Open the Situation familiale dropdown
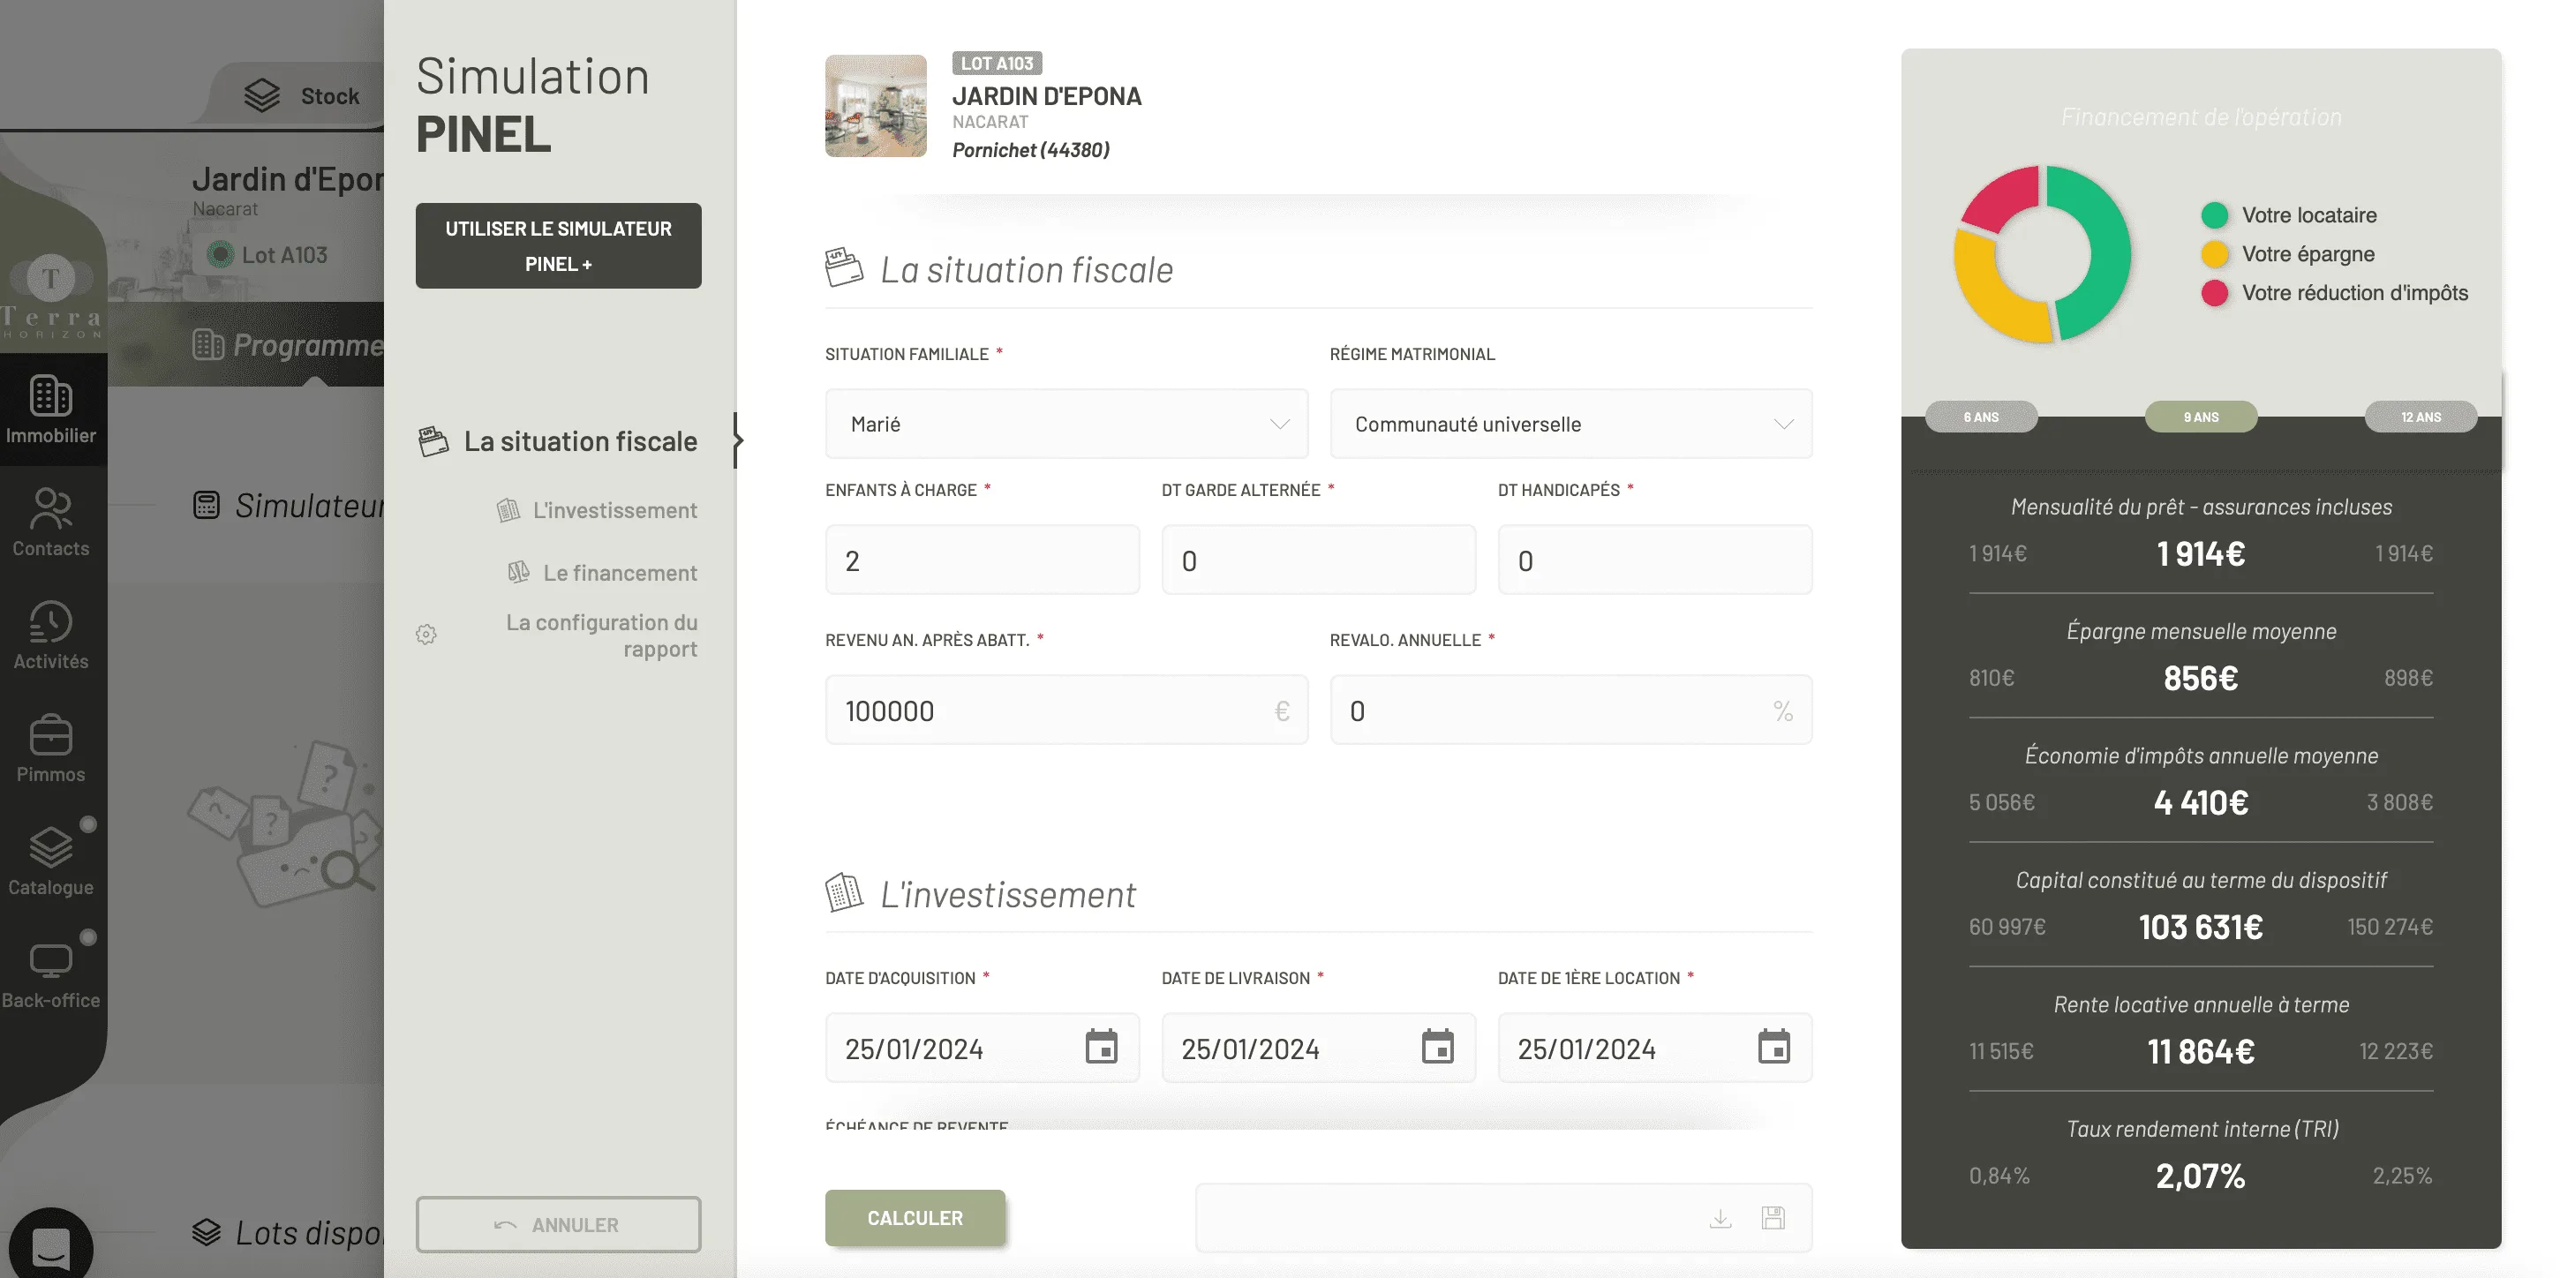2560x1278 pixels. pyautogui.click(x=1066, y=425)
